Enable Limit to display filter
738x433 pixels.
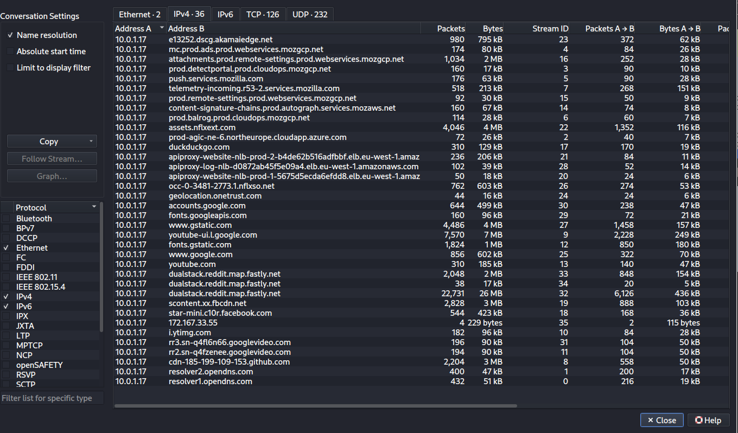pos(10,68)
